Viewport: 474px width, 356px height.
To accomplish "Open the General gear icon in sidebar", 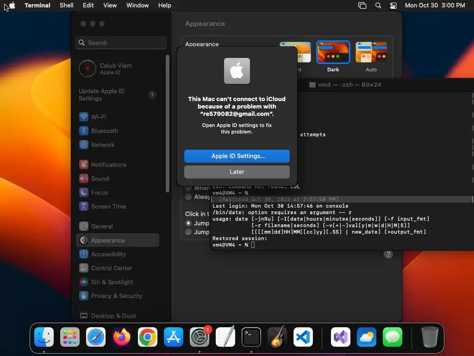I will 84,226.
